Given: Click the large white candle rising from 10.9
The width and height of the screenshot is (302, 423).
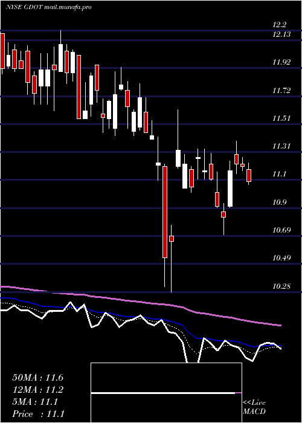Looking at the screenshot, I should coord(230,189).
